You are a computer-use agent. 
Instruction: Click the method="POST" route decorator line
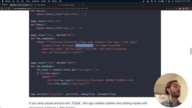coord(53,63)
